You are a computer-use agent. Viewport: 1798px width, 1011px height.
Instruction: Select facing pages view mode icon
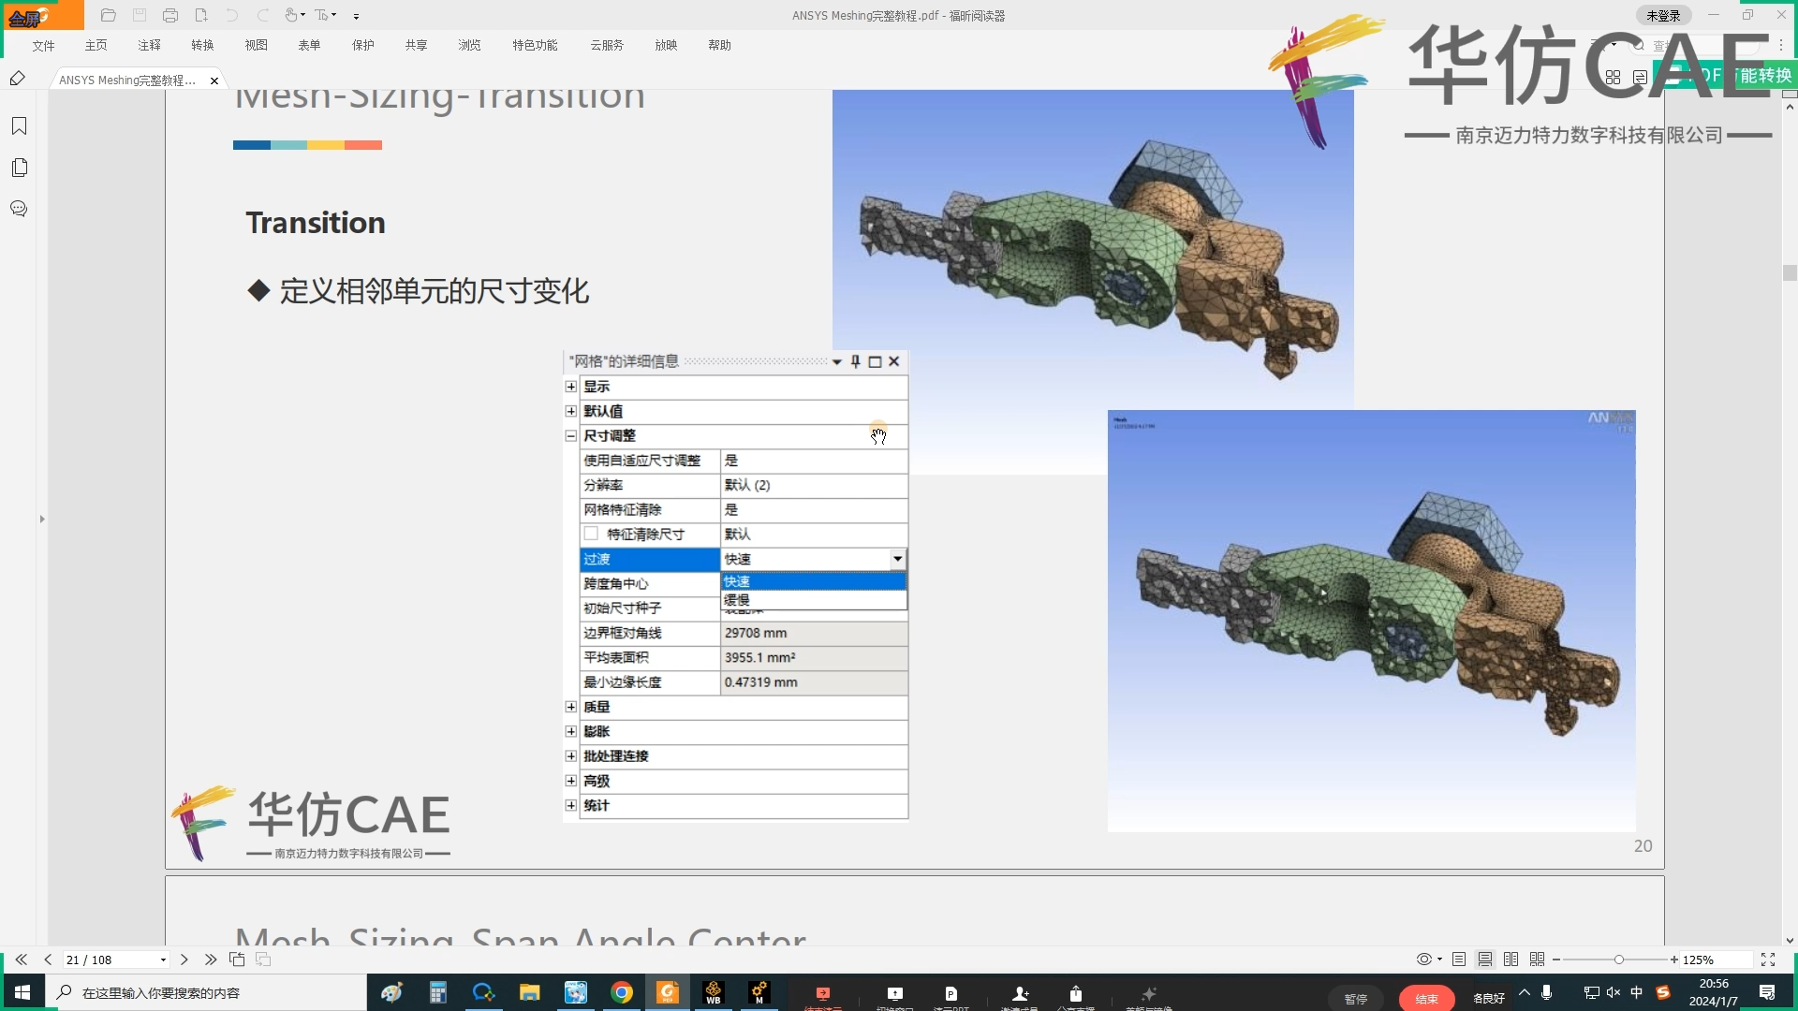(1511, 960)
